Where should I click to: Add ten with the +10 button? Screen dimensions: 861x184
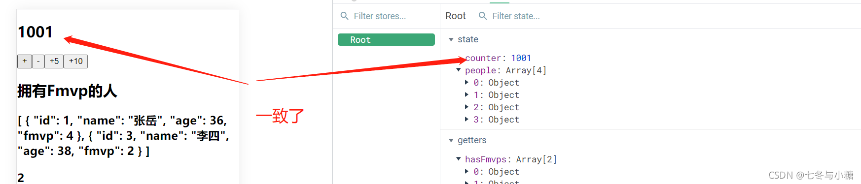(x=76, y=61)
